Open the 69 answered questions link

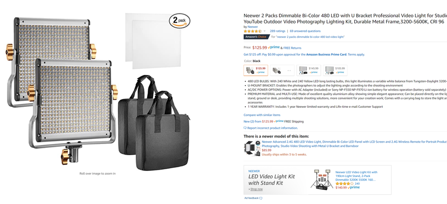(305, 31)
